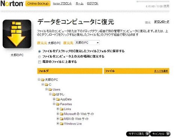This screenshot has height=138, width=180.
Task: Click the 6.15 MB / 5 GB 使用 text
Action: click(x=157, y=6)
